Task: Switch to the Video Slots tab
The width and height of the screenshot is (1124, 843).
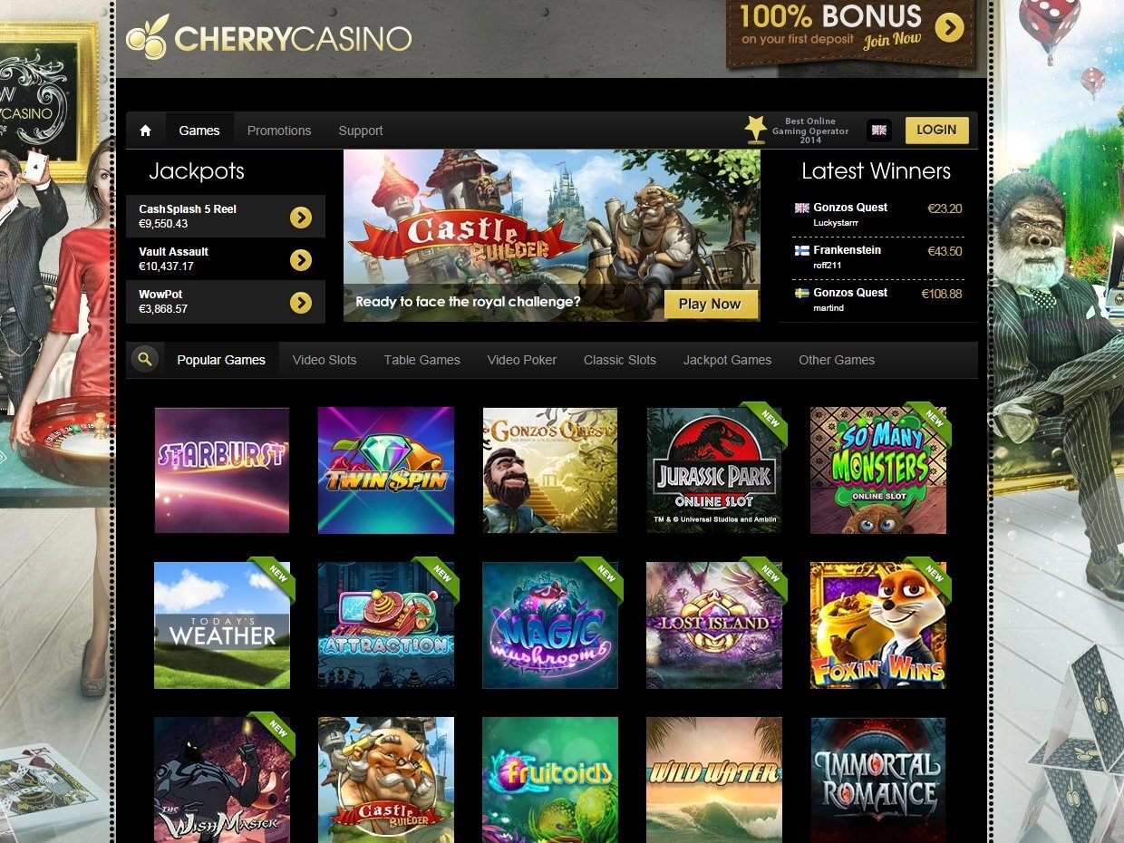Action: coord(325,360)
